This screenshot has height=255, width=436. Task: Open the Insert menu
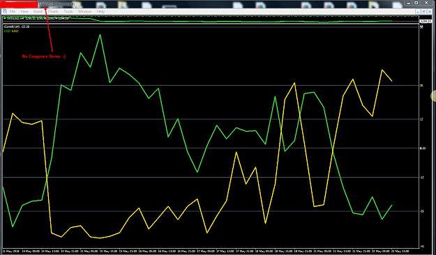pos(38,11)
